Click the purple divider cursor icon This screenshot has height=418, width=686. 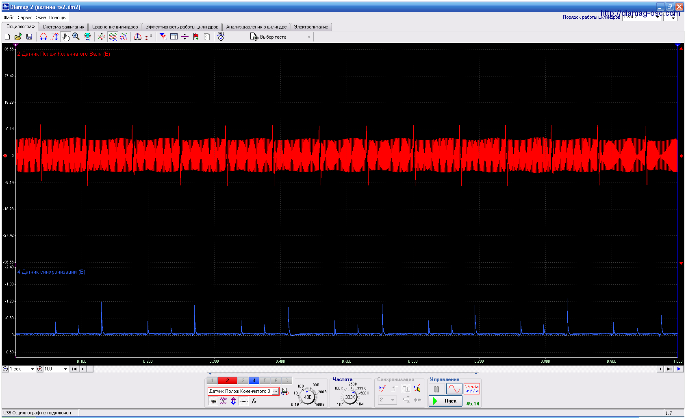tap(185, 37)
